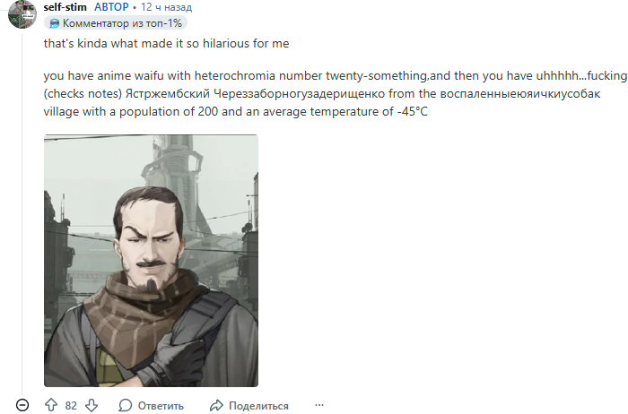The height and width of the screenshot is (414, 628).
Task: Click the Cyrillic name 'Ястржембский' in comment
Action: (x=168, y=93)
